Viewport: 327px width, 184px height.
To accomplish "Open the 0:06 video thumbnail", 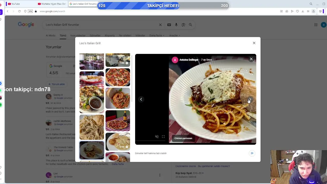I will [x=118, y=142].
